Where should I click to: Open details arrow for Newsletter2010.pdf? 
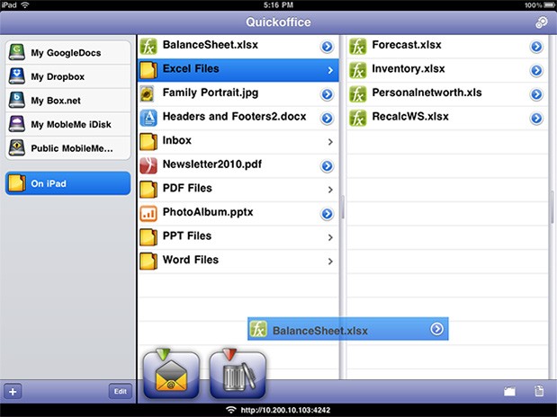click(x=328, y=166)
